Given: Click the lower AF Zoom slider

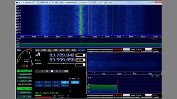Looking at the screenshot, I should click(x=129, y=97).
